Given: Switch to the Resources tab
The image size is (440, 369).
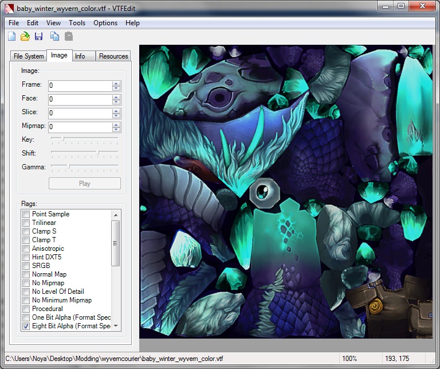Looking at the screenshot, I should [x=113, y=56].
